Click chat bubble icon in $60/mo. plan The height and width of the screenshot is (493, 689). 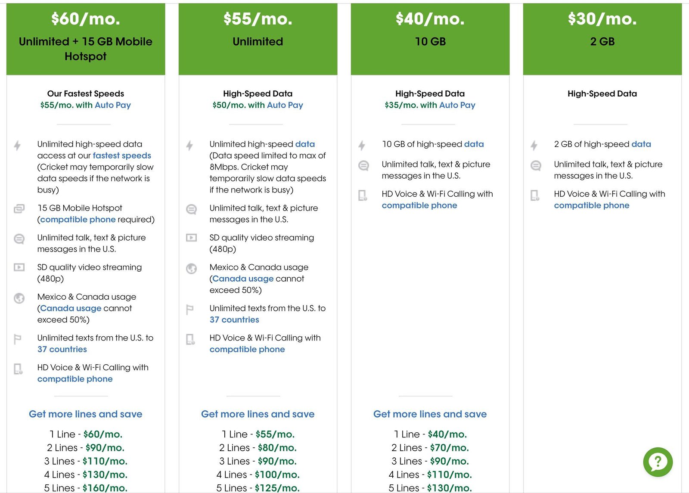[19, 239]
